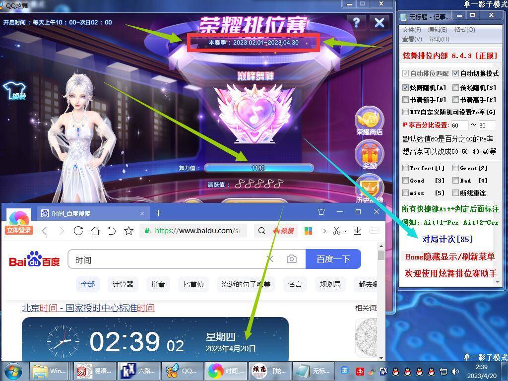The width and height of the screenshot is (508, 381).
Task: Close the 时间_百度搜索 tab
Action: tap(142, 213)
